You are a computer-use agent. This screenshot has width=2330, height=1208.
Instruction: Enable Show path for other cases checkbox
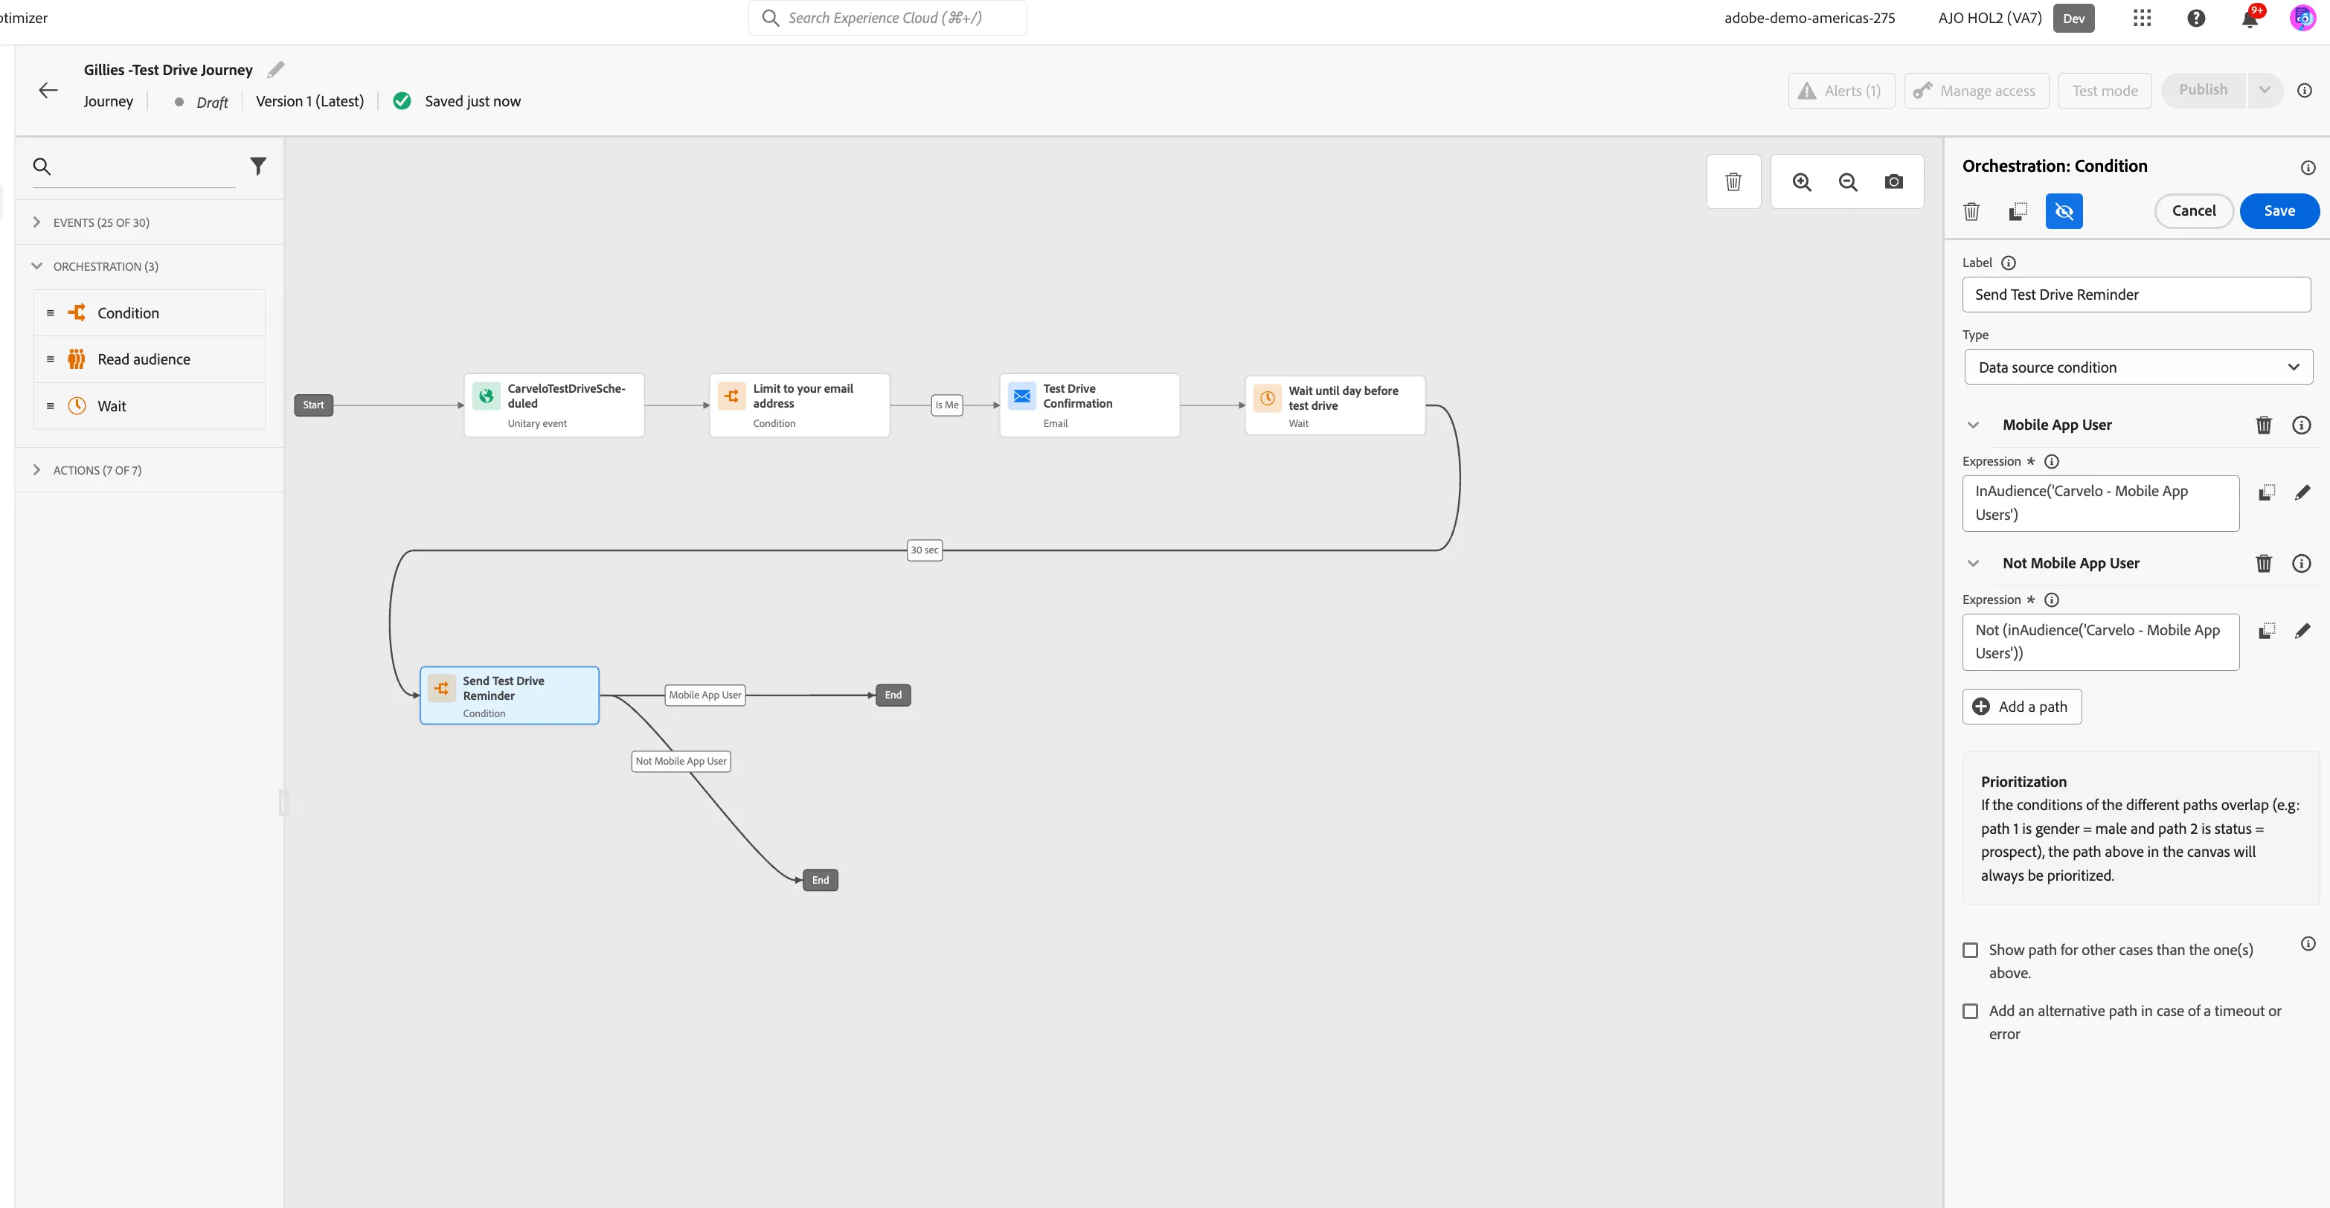click(x=1970, y=951)
